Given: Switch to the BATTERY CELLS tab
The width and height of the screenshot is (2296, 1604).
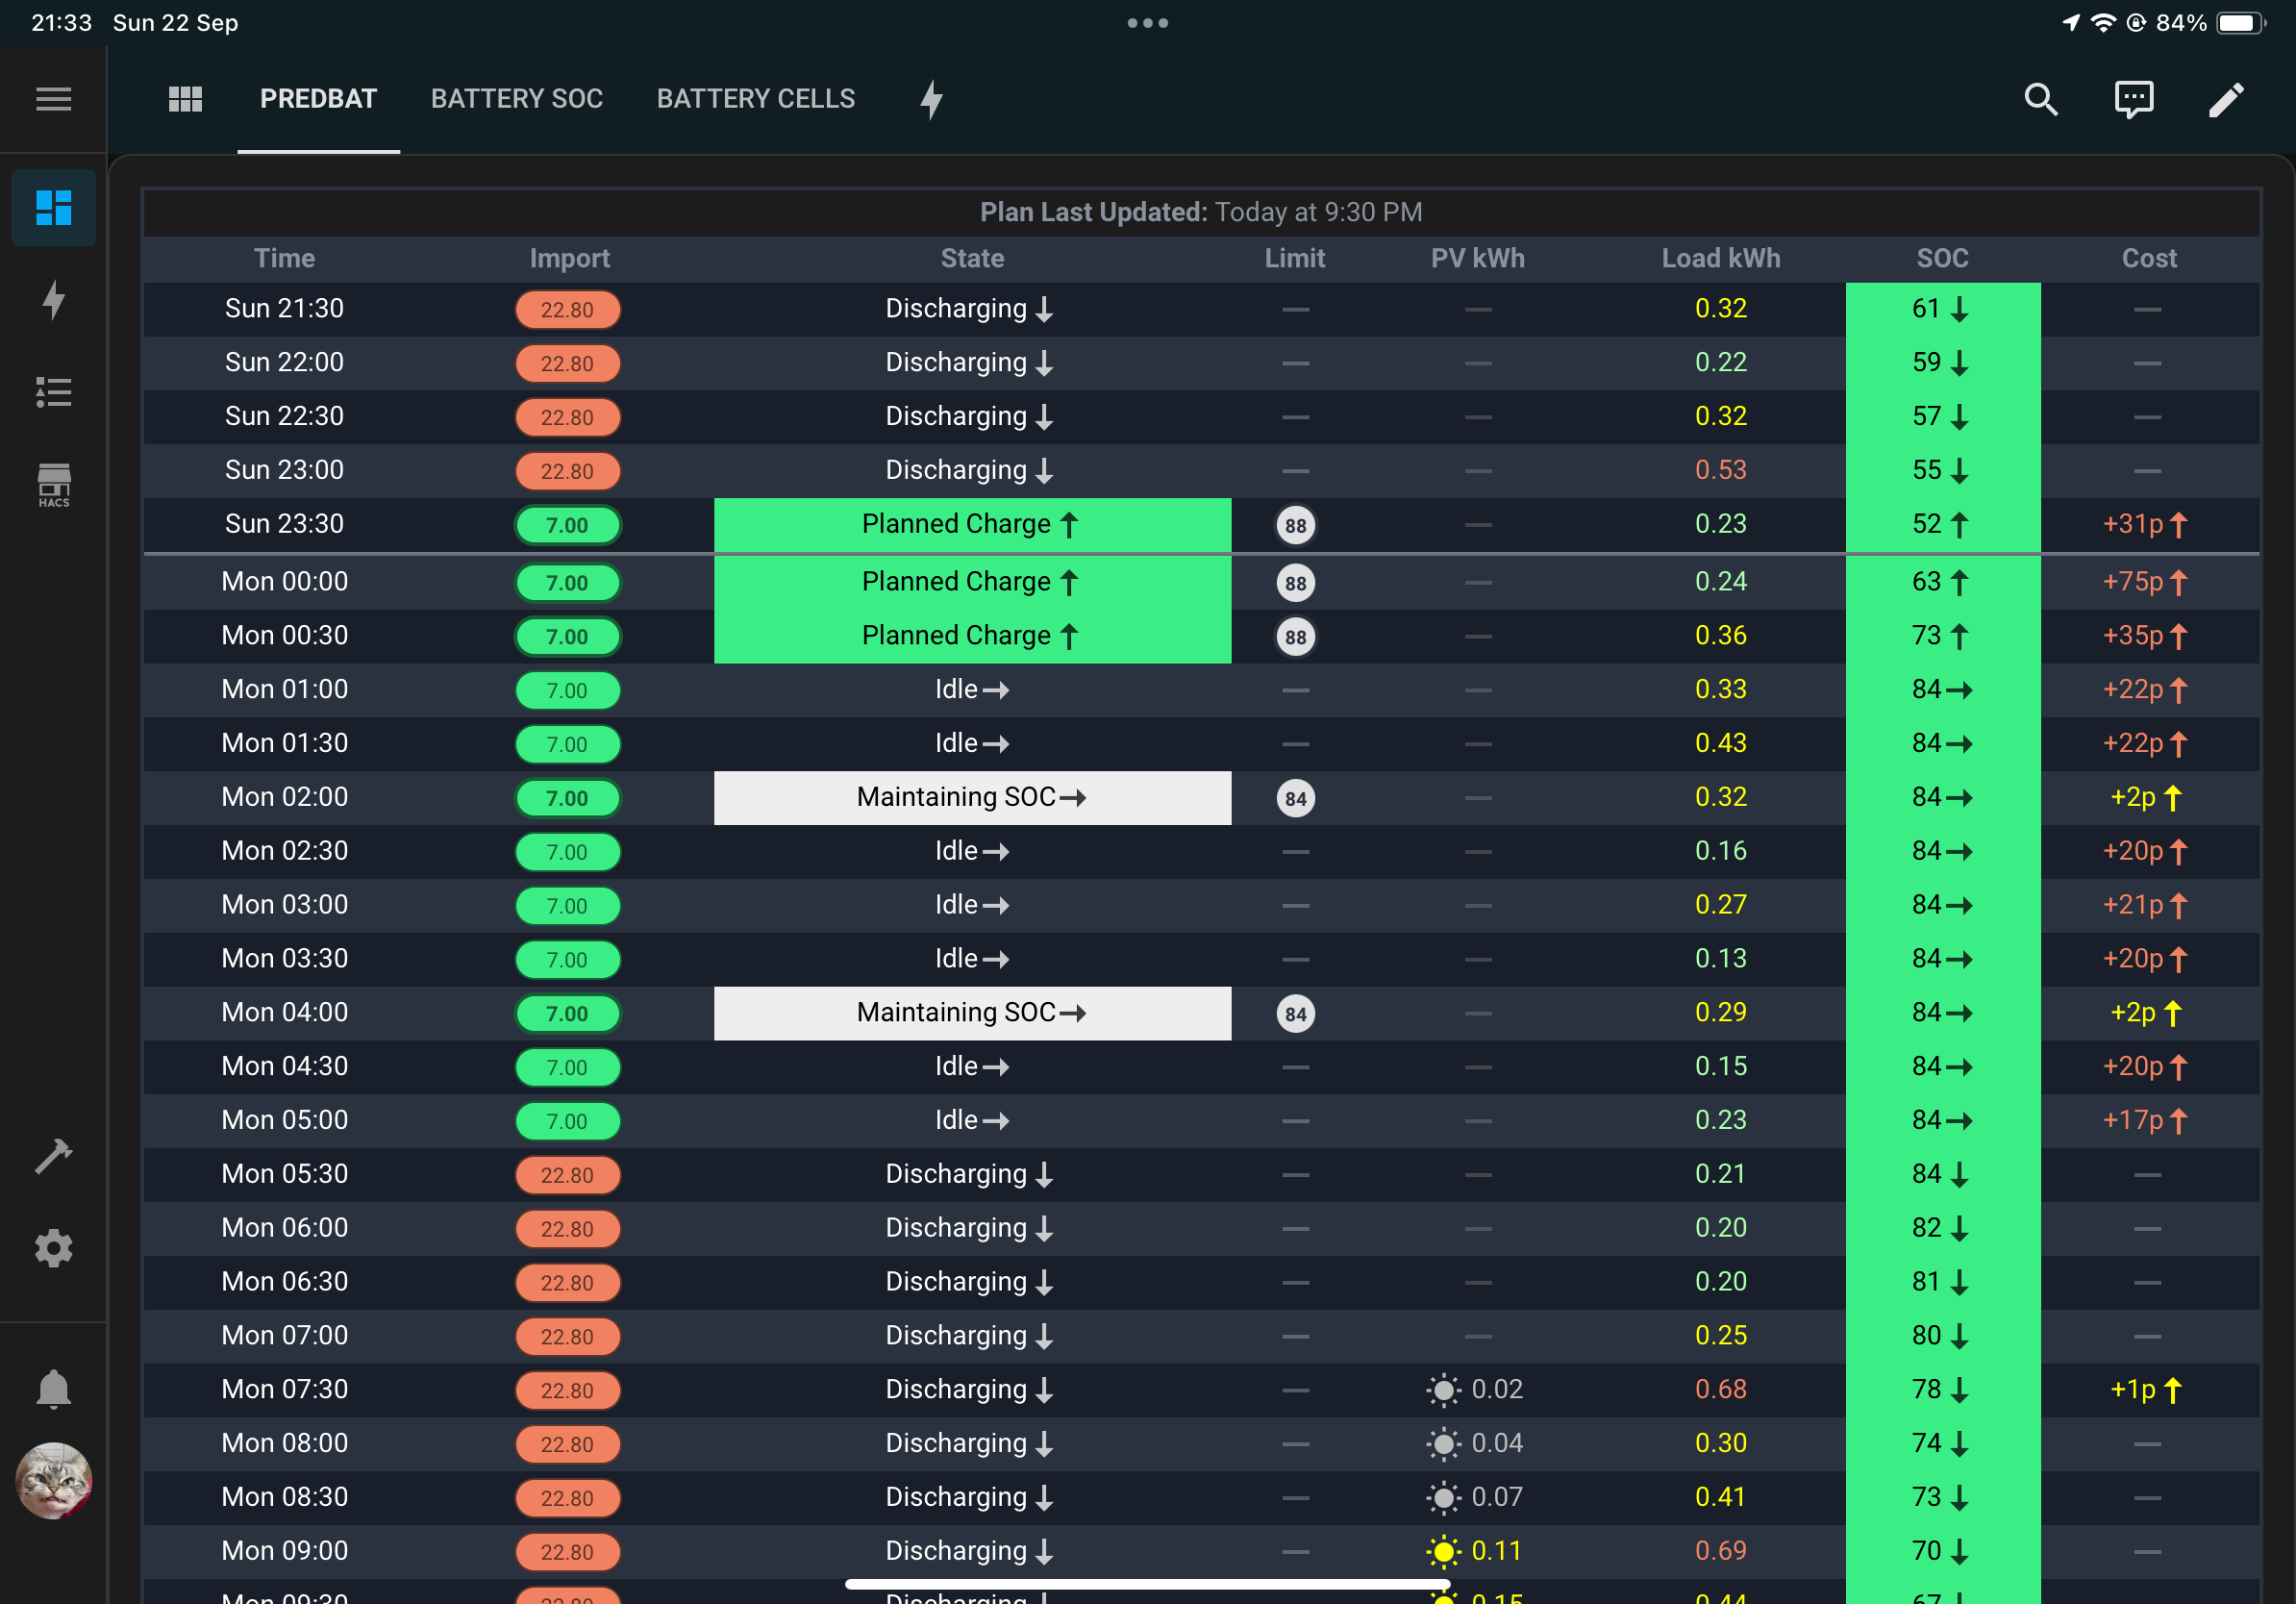Looking at the screenshot, I should point(755,99).
